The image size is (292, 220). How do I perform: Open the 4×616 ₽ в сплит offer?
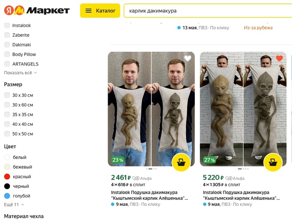click(x=128, y=185)
